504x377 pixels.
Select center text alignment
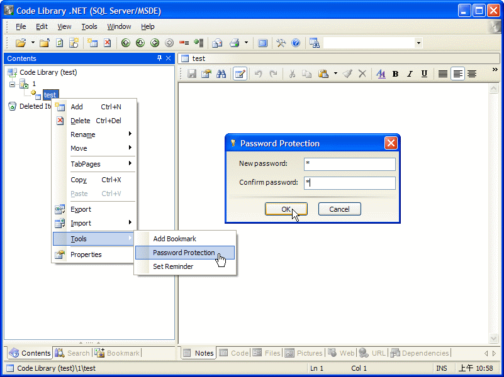(472, 74)
